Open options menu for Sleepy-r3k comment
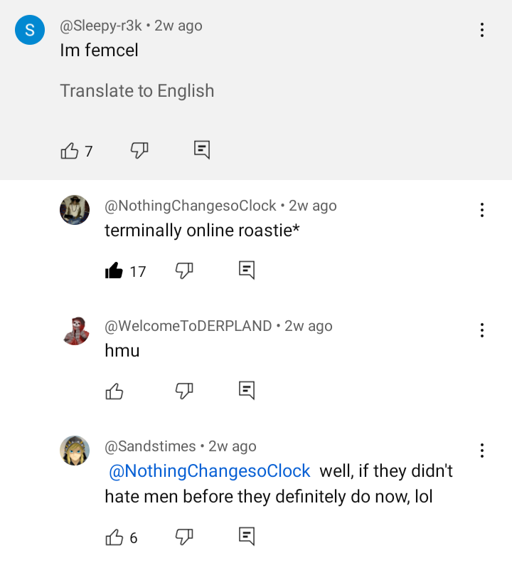Viewport: 512px width, 568px height. (x=482, y=30)
